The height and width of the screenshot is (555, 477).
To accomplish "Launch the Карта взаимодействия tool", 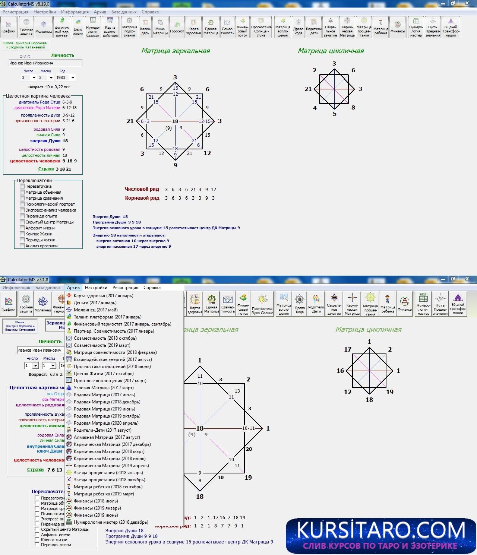I will point(110,28).
